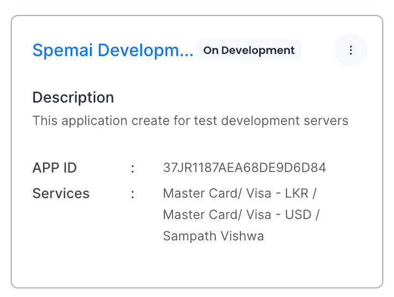Click the colon beside Services
Screen dimensions: 394x297
132,193
